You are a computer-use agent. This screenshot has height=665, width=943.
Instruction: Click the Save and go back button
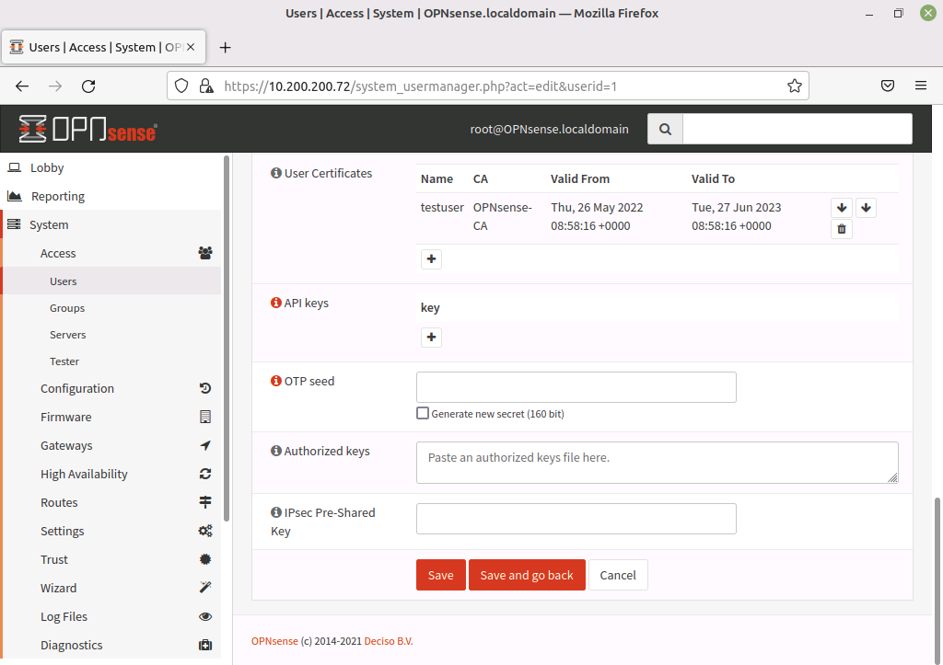point(527,575)
